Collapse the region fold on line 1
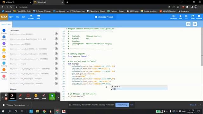The height and width of the screenshot is (114, 203). click(67, 29)
